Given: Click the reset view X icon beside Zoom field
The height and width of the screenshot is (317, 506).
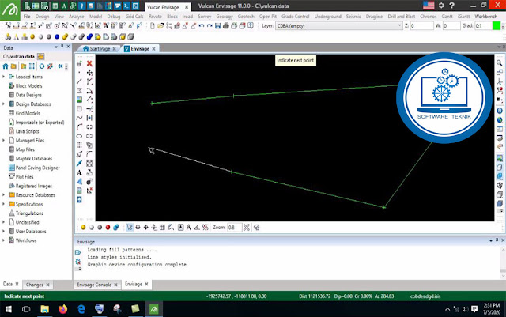Looking at the screenshot, I should [247, 228].
